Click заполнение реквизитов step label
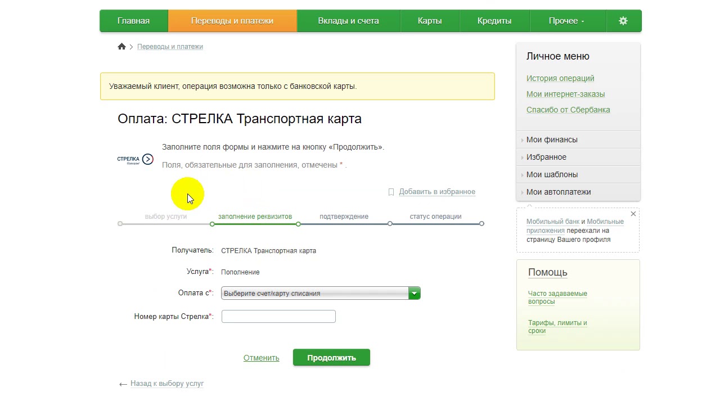Image resolution: width=720 pixels, height=405 pixels. 255,217
